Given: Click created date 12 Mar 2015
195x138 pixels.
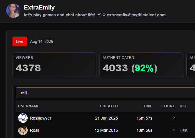Looking at the screenshot, I should 106,130.
